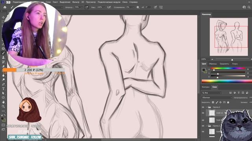Select the Clone Stamp tool
Screen dimensions: 252x141
click(x=3, y=58)
